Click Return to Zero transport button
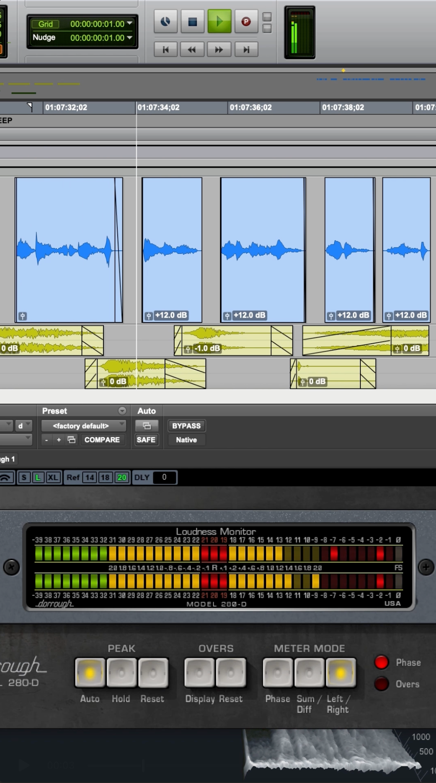Image resolution: width=436 pixels, height=783 pixels. (166, 50)
